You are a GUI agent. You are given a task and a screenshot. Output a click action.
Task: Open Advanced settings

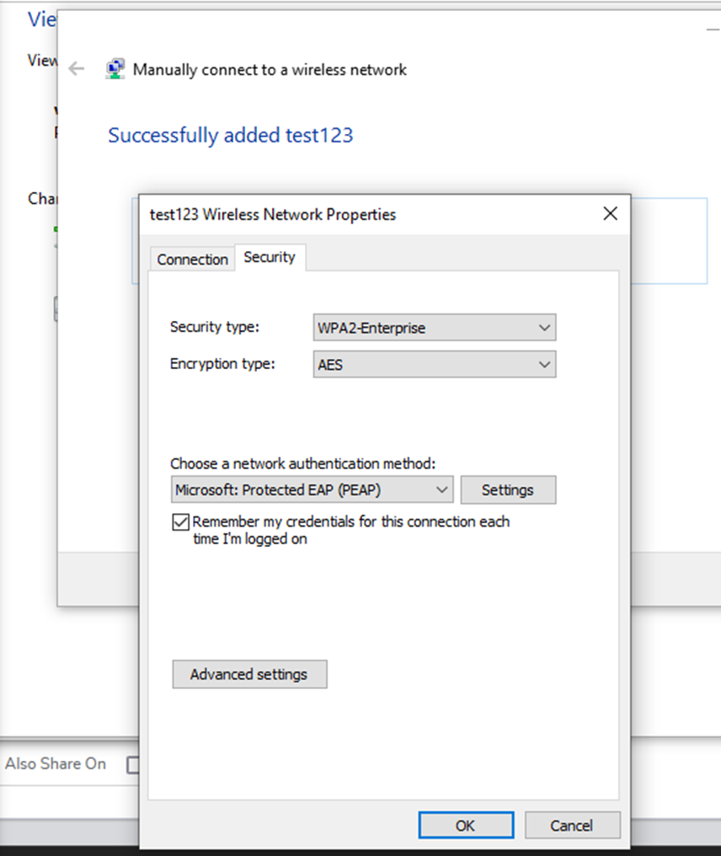point(249,674)
